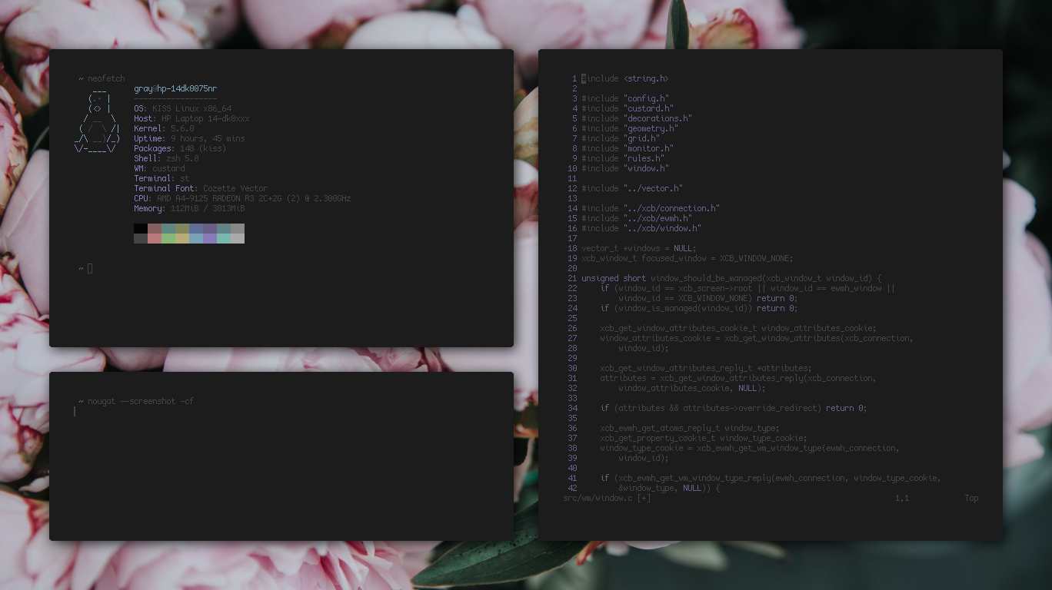1052x590 pixels.
Task: Click '#include <string.h>' on line 1
Action: click(x=625, y=78)
